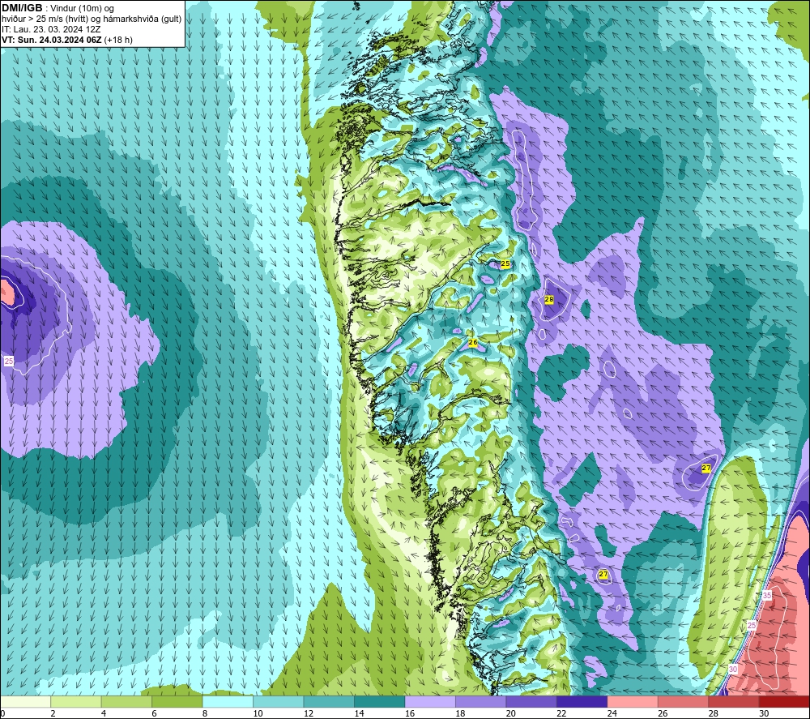
Task: Pick the violet 20–22 legend swatch
Action: pos(531,701)
